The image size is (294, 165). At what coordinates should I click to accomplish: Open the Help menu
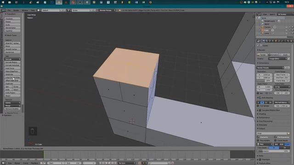pyautogui.click(x=33, y=10)
